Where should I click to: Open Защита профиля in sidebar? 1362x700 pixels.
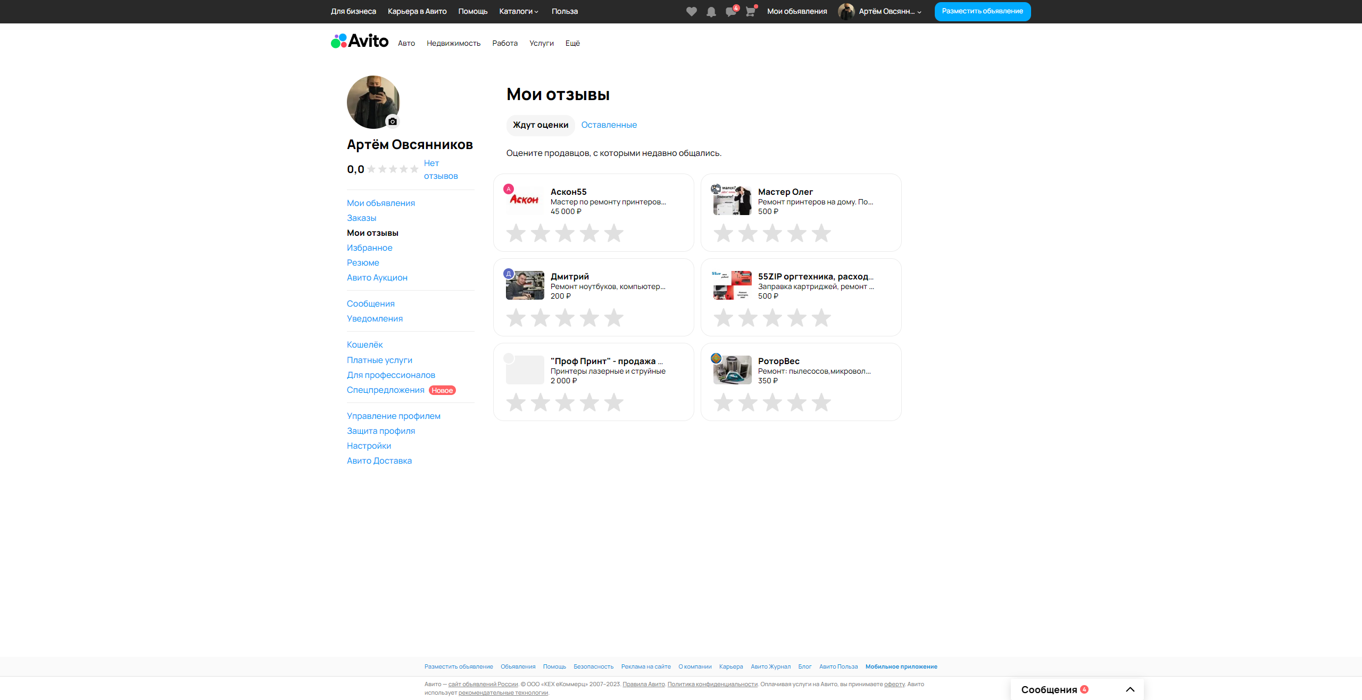[x=381, y=431]
